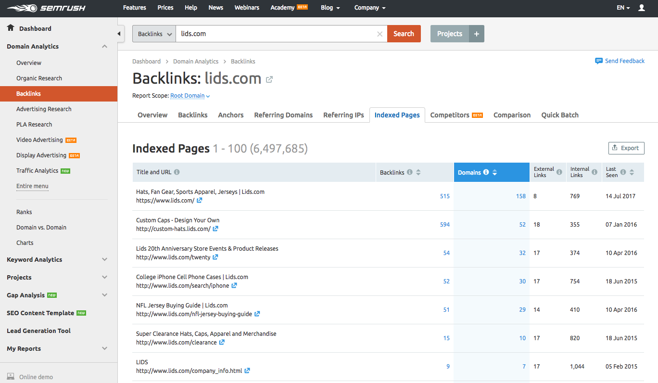Screen dimensions: 658x383
Task: Click the External Links info icon
Action: [559, 172]
